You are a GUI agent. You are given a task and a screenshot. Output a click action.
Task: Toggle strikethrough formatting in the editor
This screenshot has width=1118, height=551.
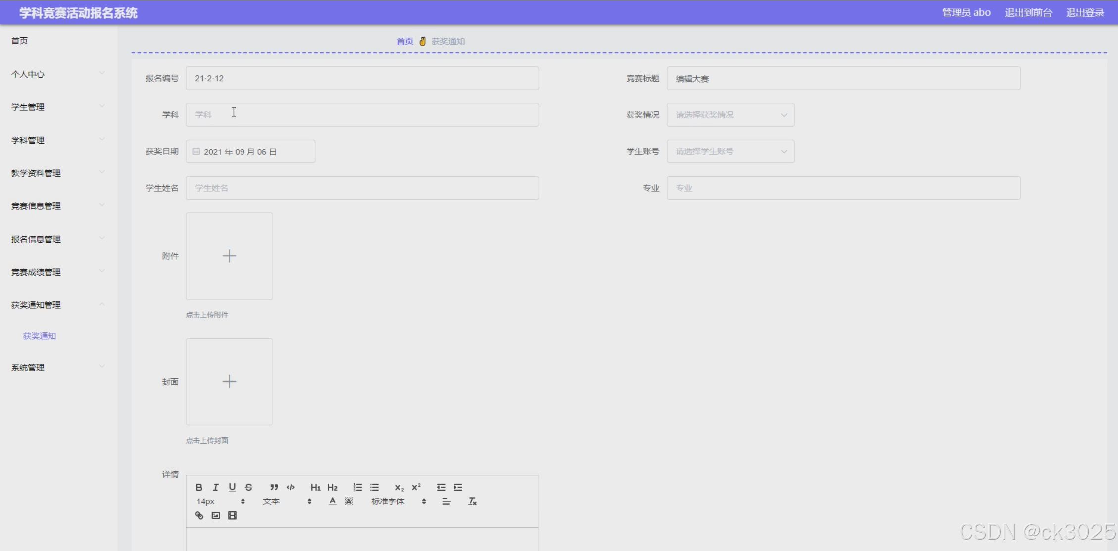249,487
